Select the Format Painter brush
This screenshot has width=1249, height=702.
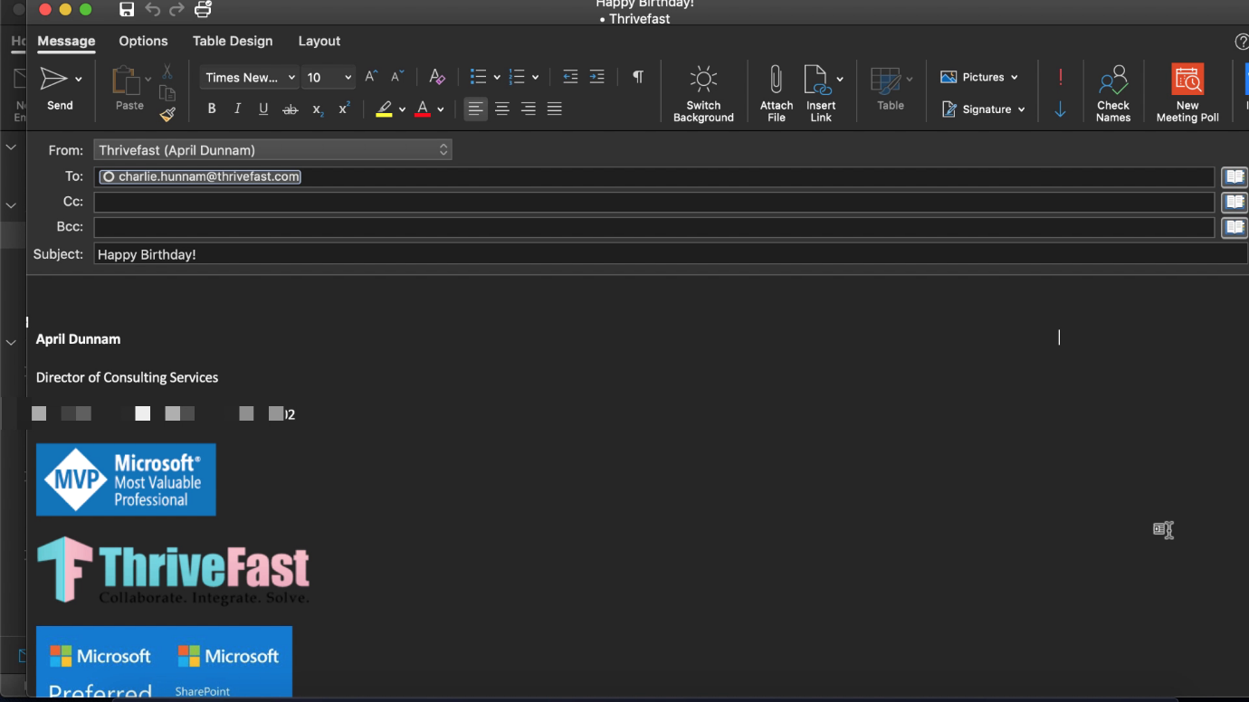click(x=167, y=114)
